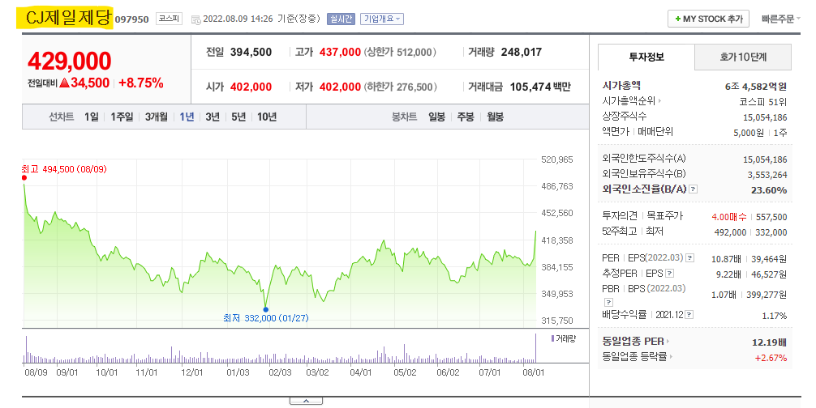816x408 pixels.
Task: Click the help icon next to 외국인소진율(B/A)
Action: [x=693, y=189]
